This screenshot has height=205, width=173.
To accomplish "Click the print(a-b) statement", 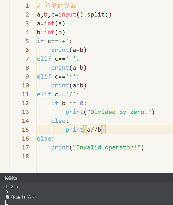I will [69, 68].
